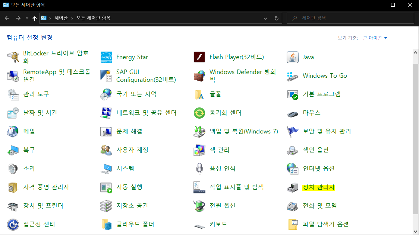Open the 큰 아이콘 view dropdown
Screen dimensions: 419x235
[x=375, y=38]
